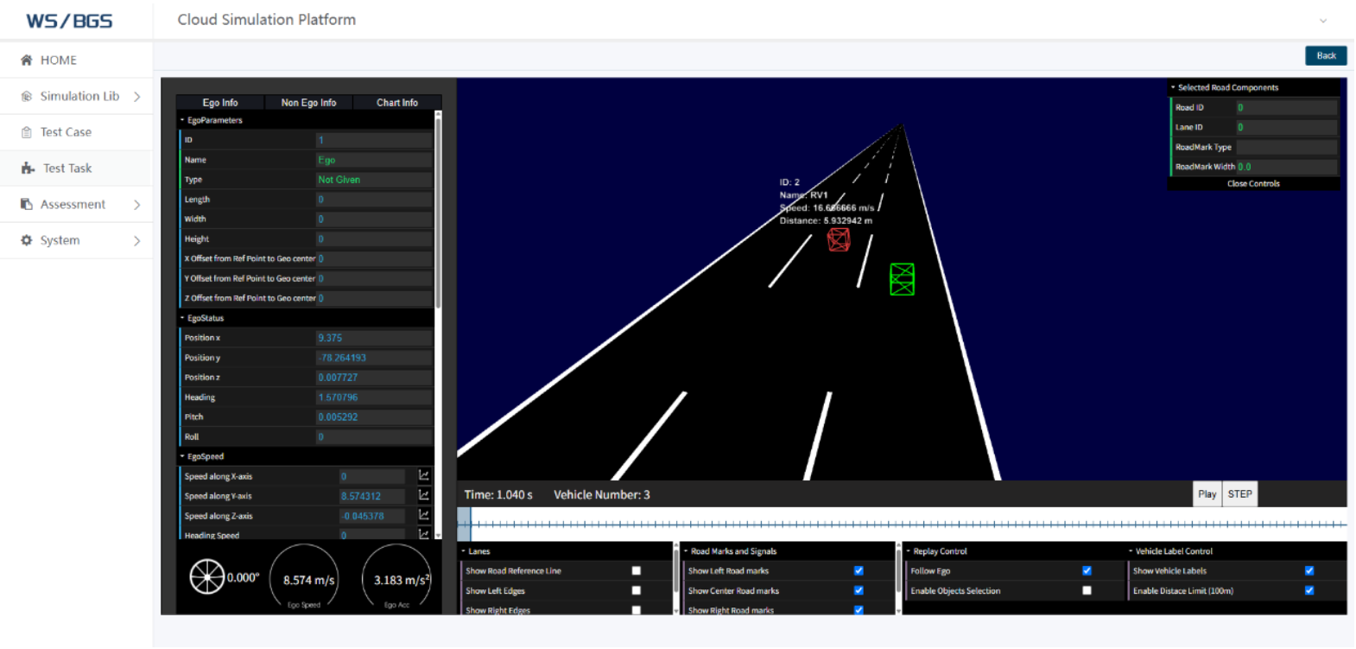Image resolution: width=1356 pixels, height=649 pixels.
Task: Open top-right header dropdown arrow
Action: (x=1322, y=21)
